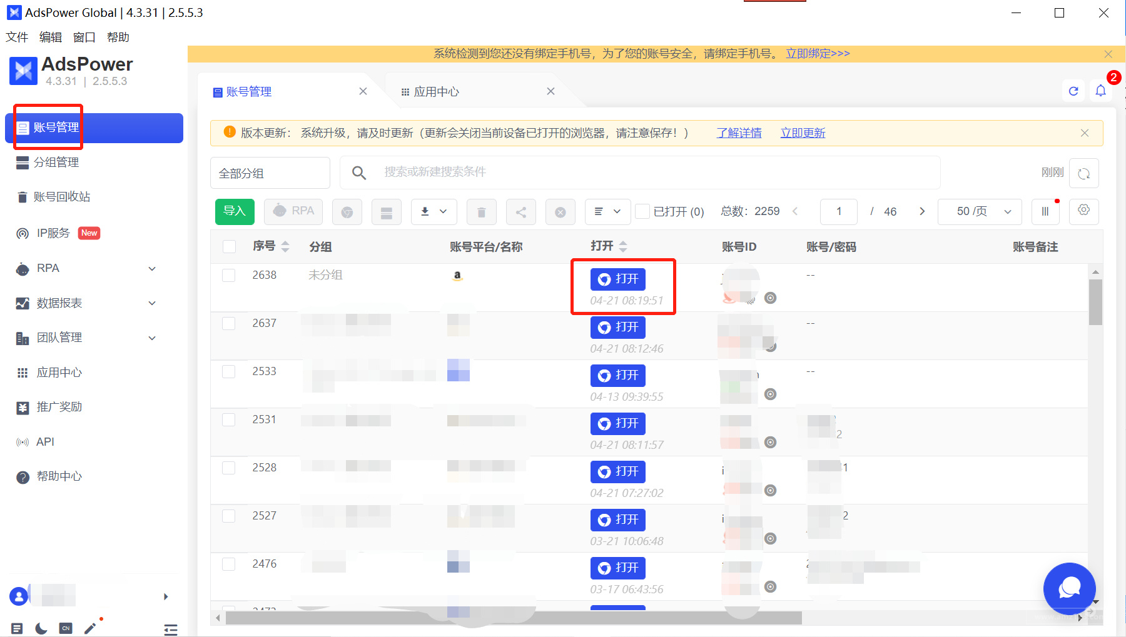Image resolution: width=1126 pixels, height=637 pixels.
Task: Sort by the 序号 column arrows
Action: pyautogui.click(x=285, y=246)
